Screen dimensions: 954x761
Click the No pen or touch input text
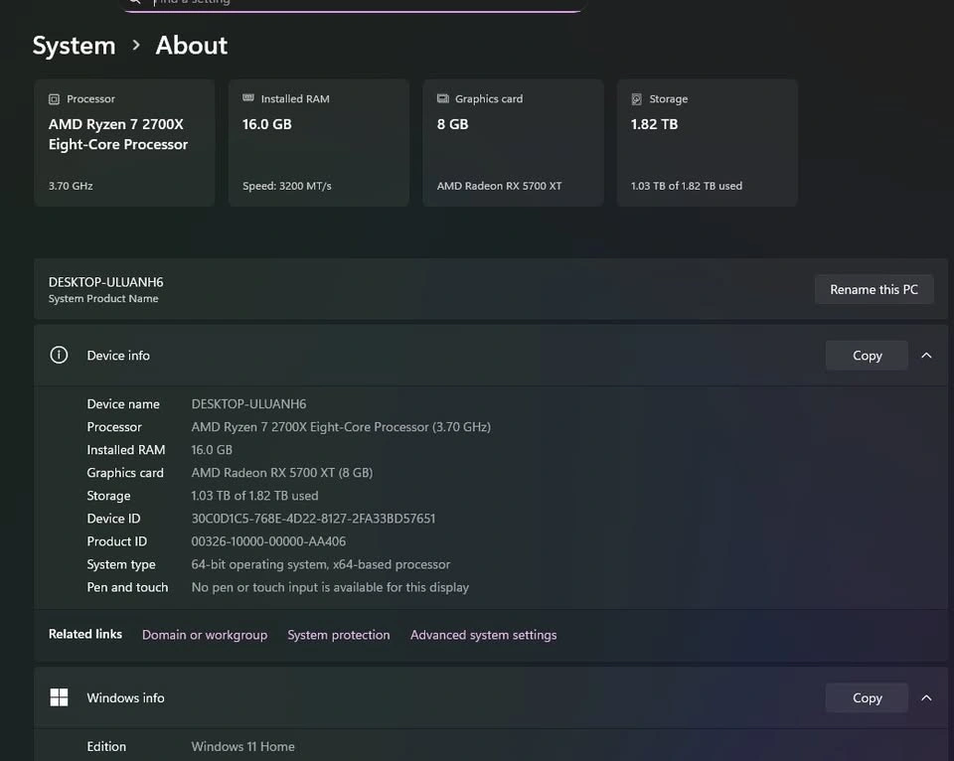pyautogui.click(x=330, y=587)
